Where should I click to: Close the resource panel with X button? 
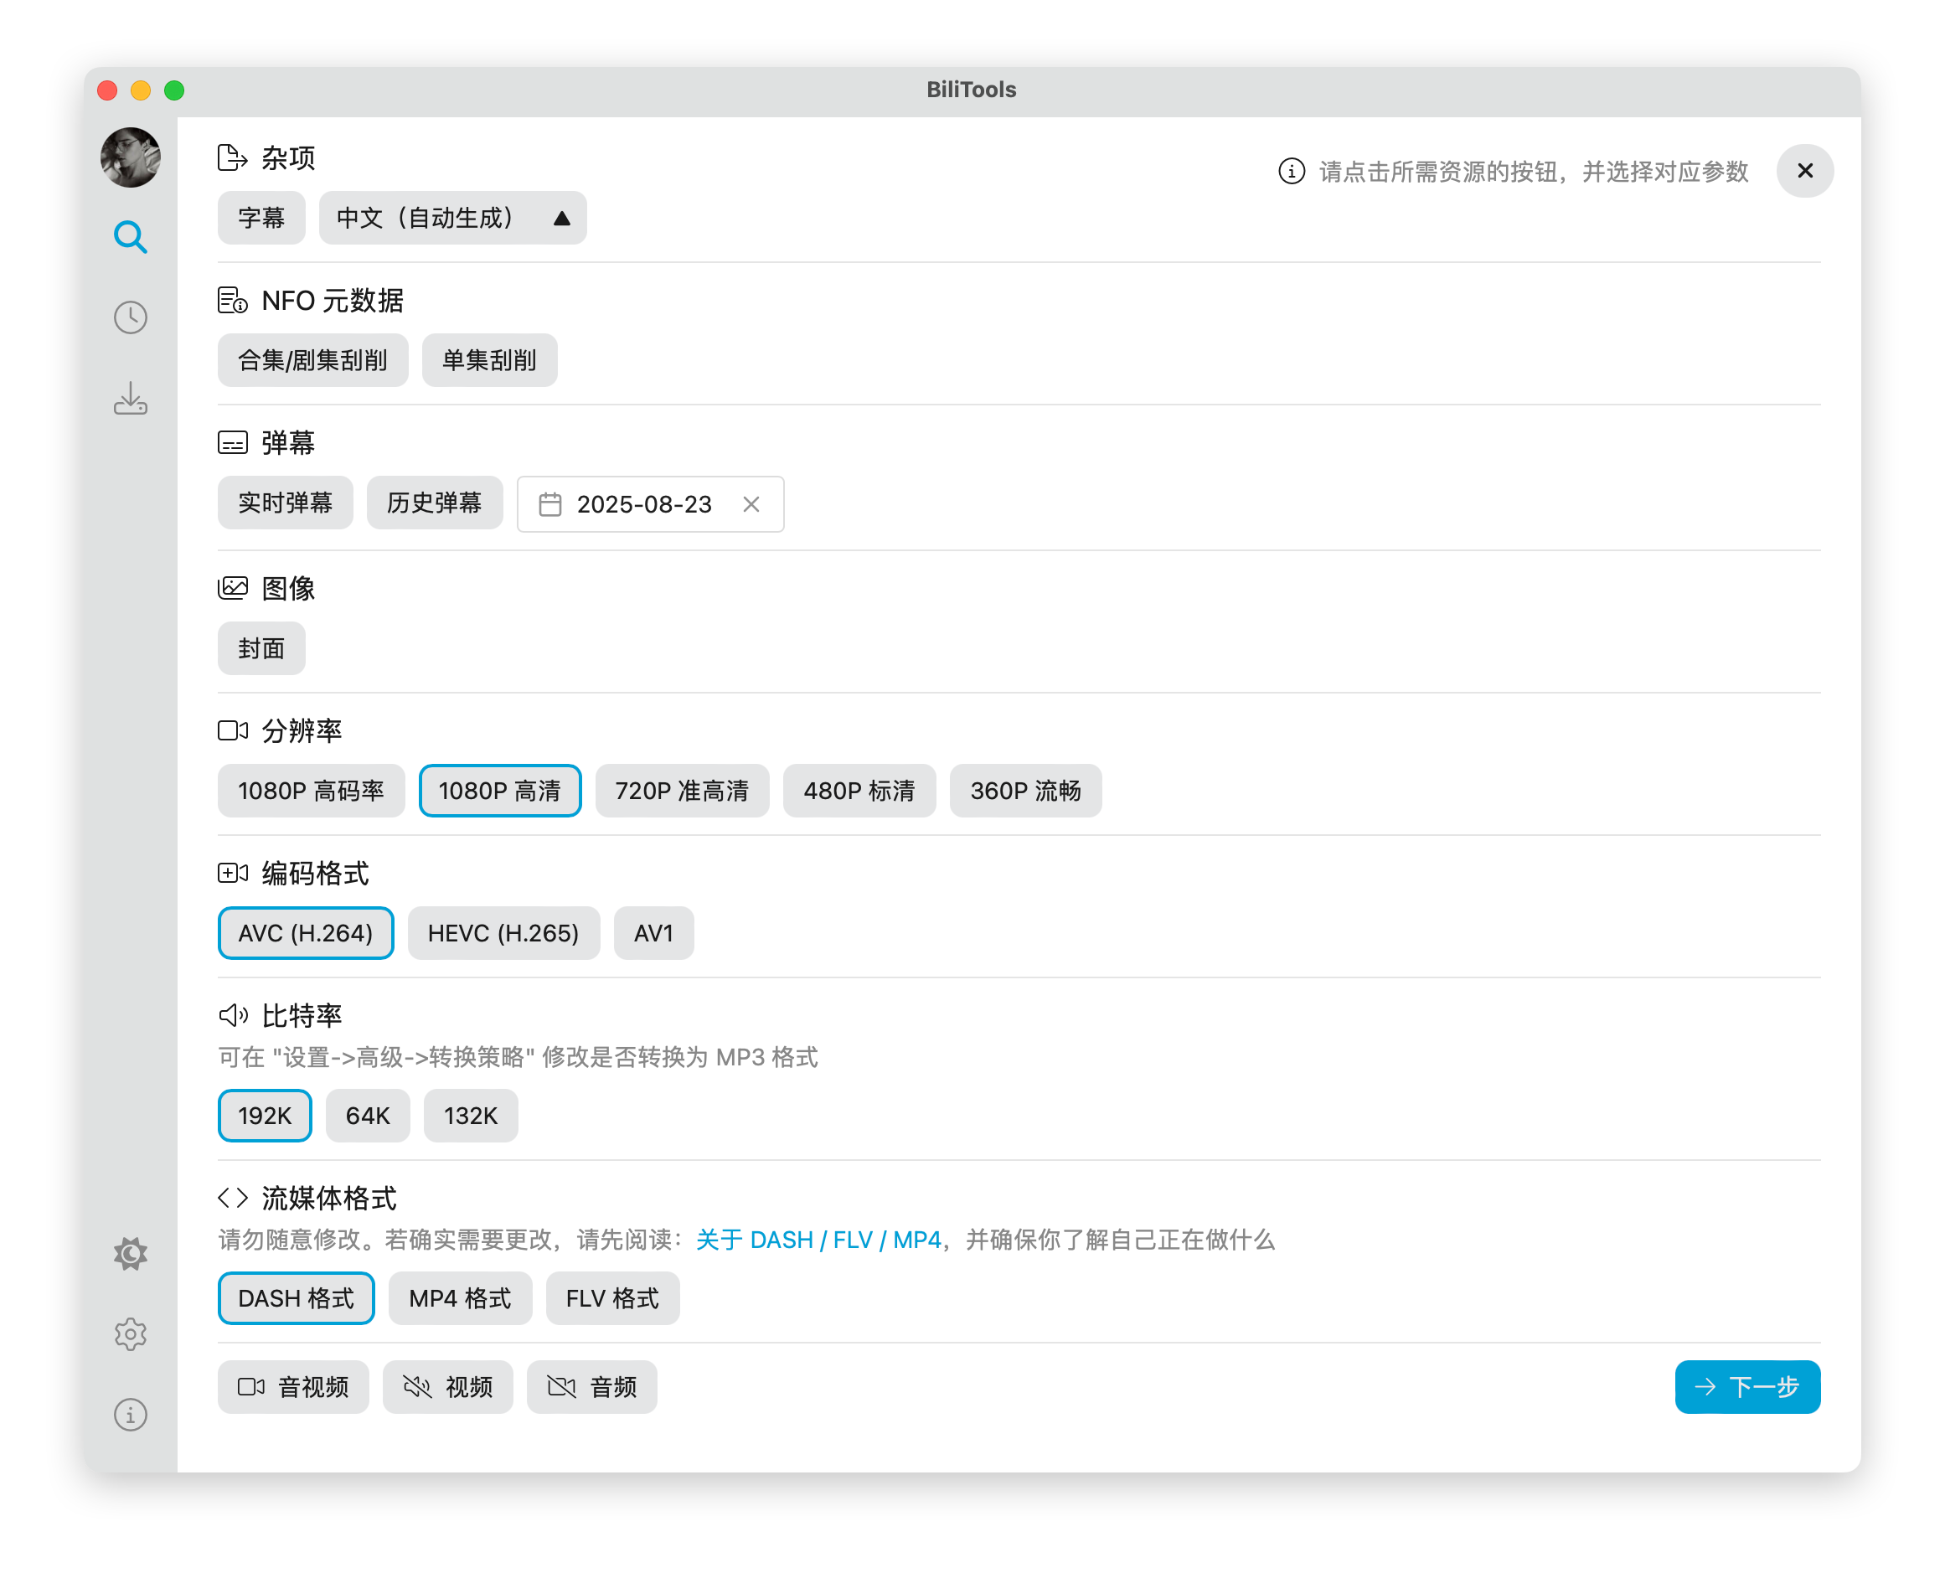1804,171
